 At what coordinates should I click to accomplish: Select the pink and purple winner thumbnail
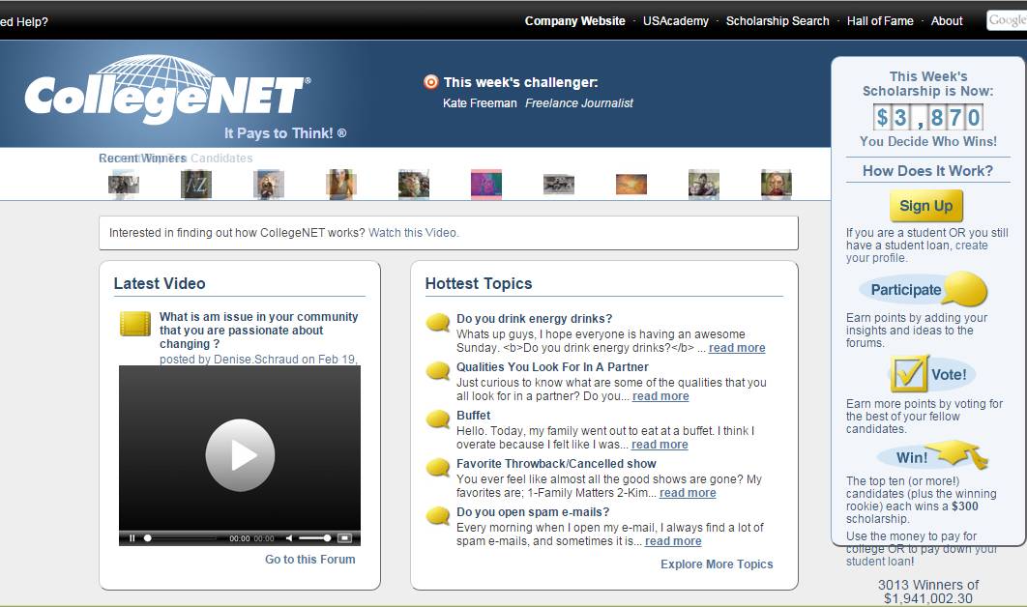(486, 184)
